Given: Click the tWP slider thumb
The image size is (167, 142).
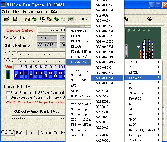Looking at the screenshot, I should tap(17, 52).
